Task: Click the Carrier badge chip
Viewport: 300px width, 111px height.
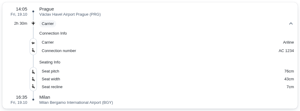Action: 48,24
